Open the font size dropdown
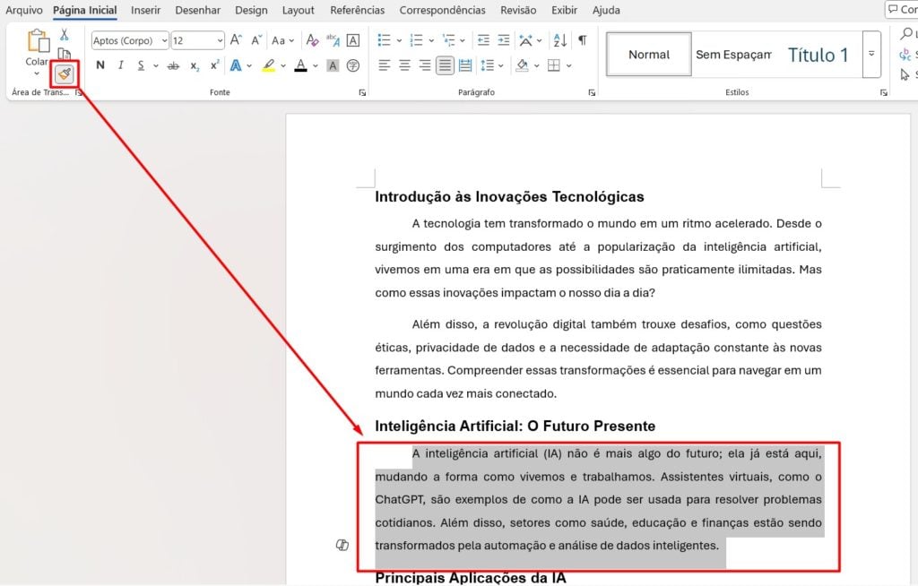 coord(221,40)
